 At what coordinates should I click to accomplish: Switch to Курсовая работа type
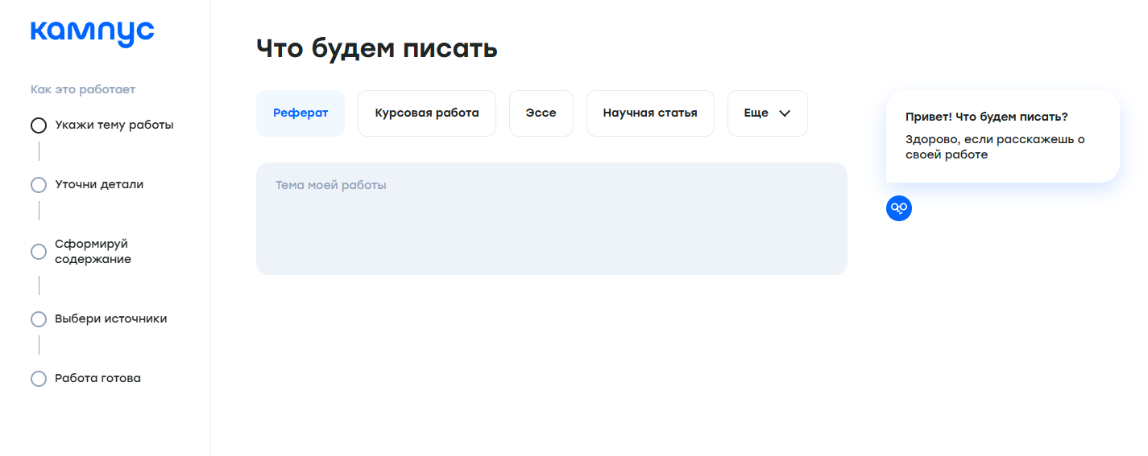coord(427,113)
